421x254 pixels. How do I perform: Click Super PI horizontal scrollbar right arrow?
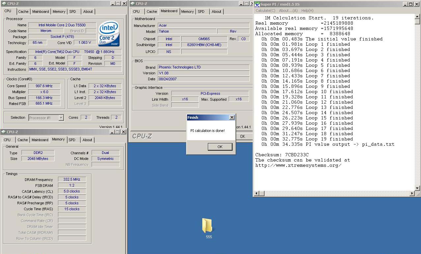412,194
